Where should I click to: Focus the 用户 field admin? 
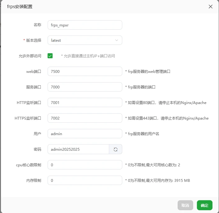click(x=85, y=134)
